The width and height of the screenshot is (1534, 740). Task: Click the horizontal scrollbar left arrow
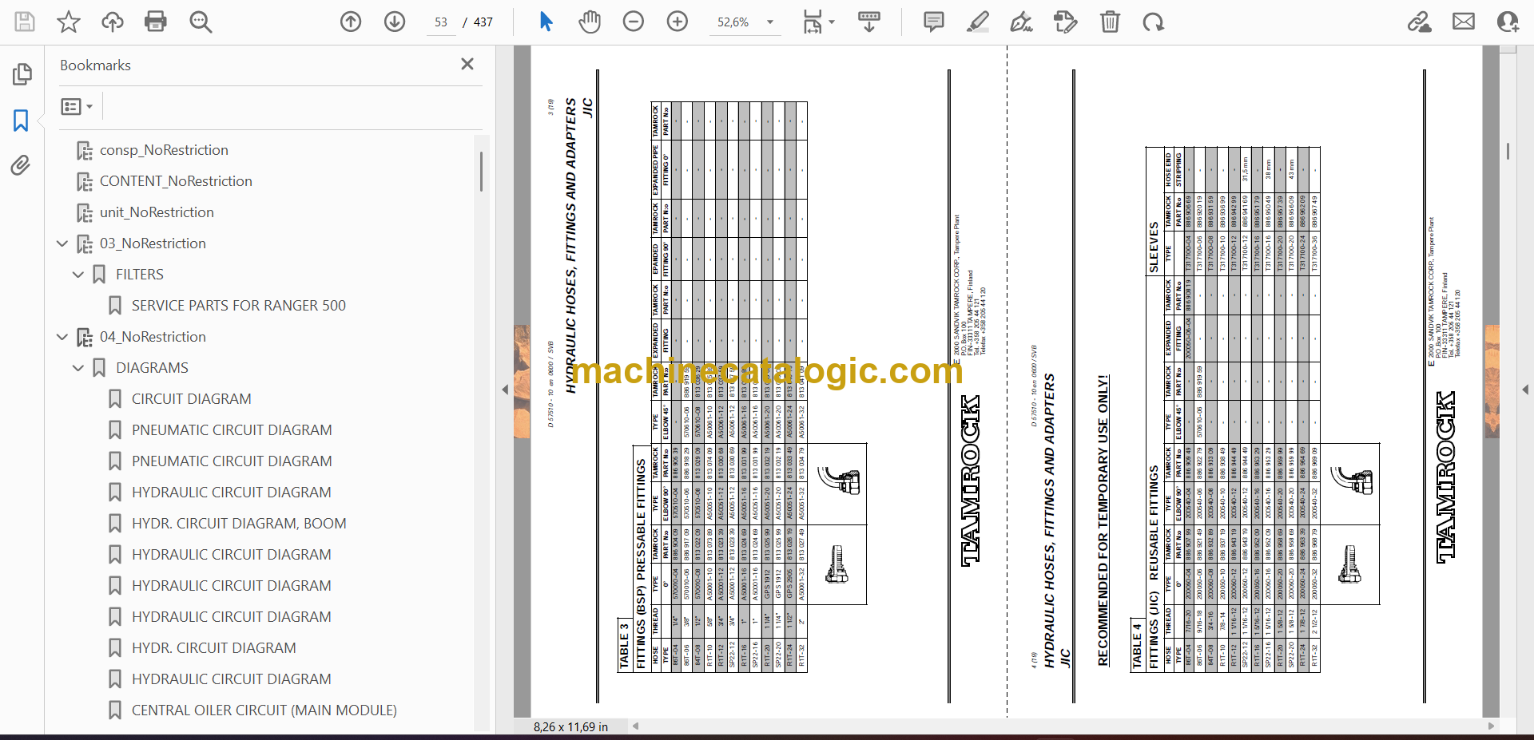(636, 726)
